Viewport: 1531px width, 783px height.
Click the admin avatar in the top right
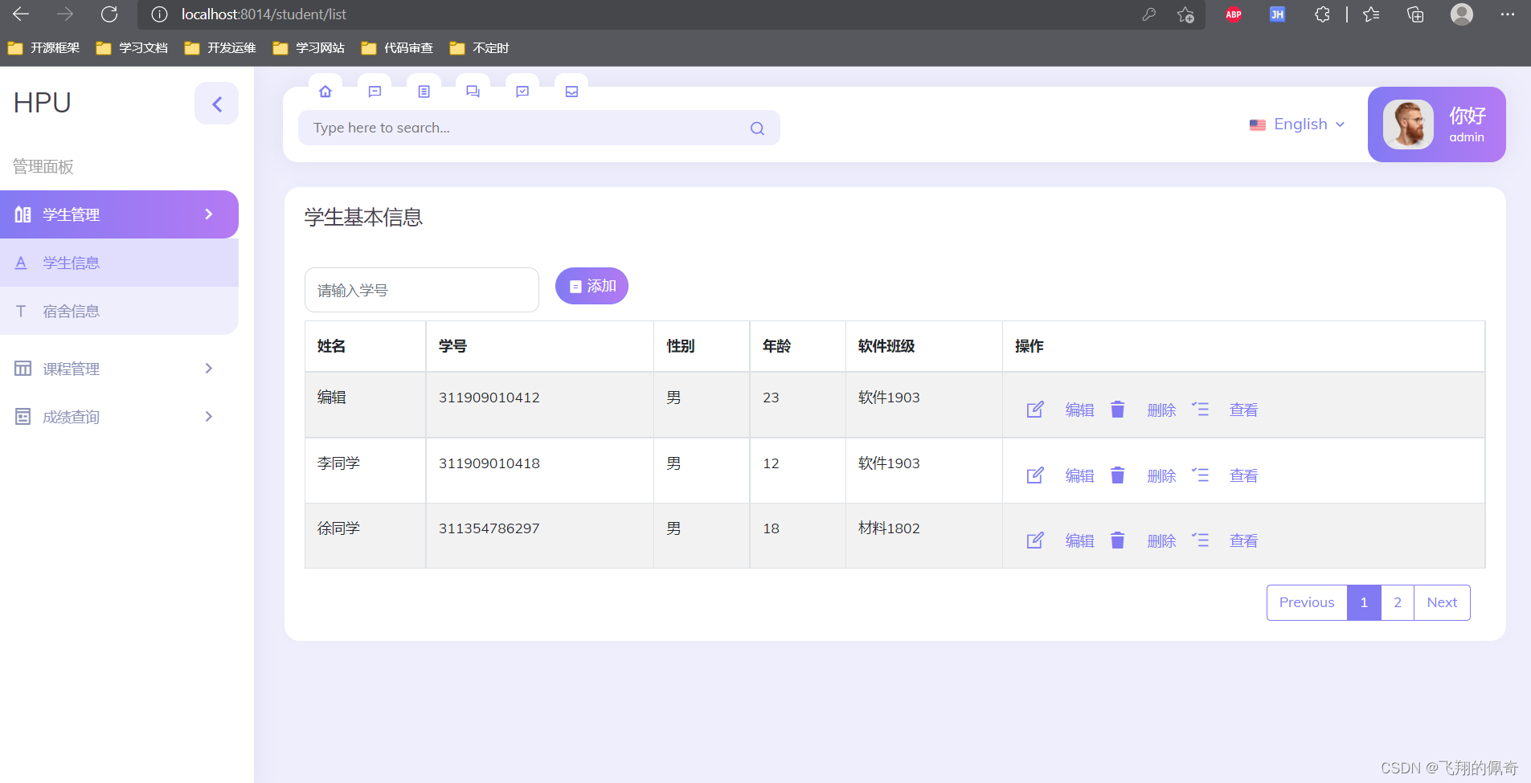coord(1408,124)
